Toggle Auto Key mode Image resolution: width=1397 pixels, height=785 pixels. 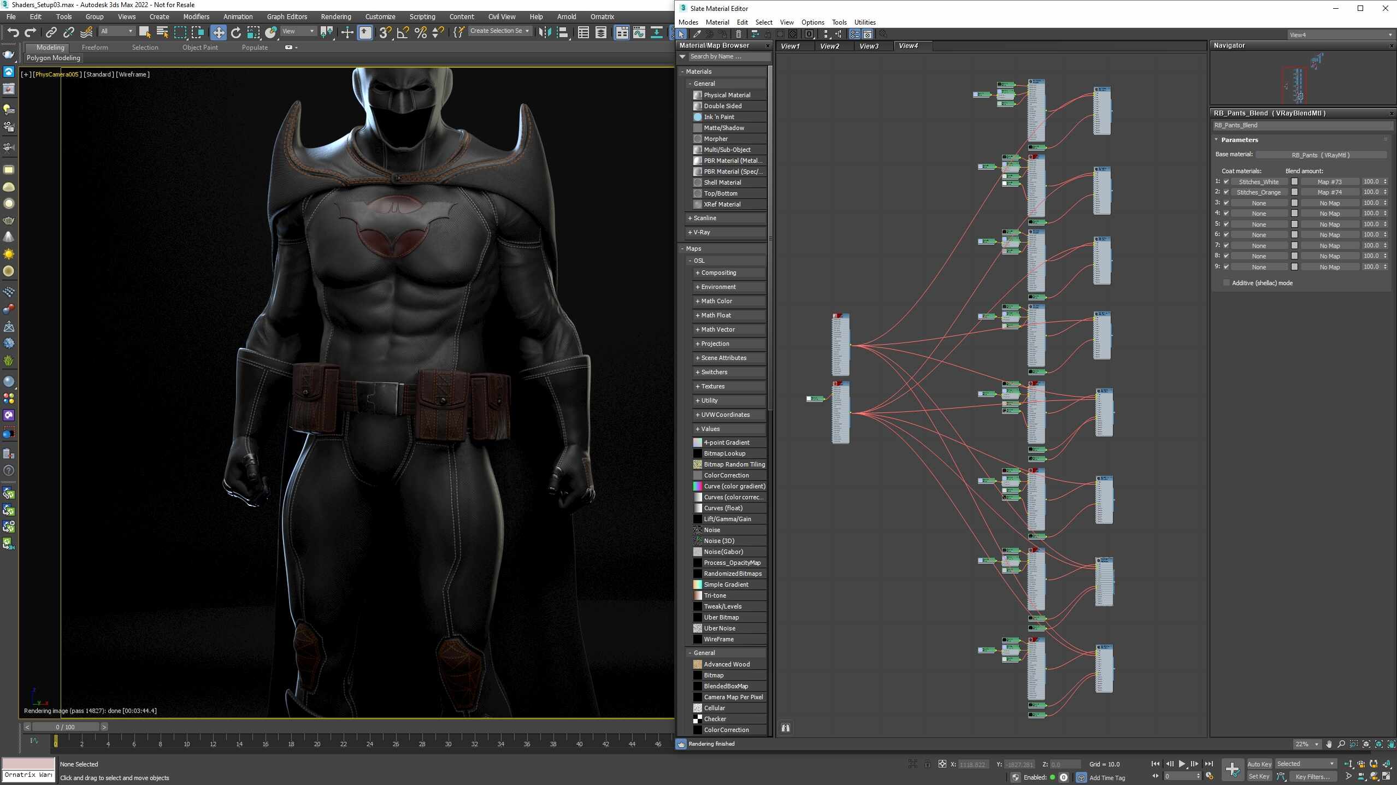click(x=1259, y=764)
